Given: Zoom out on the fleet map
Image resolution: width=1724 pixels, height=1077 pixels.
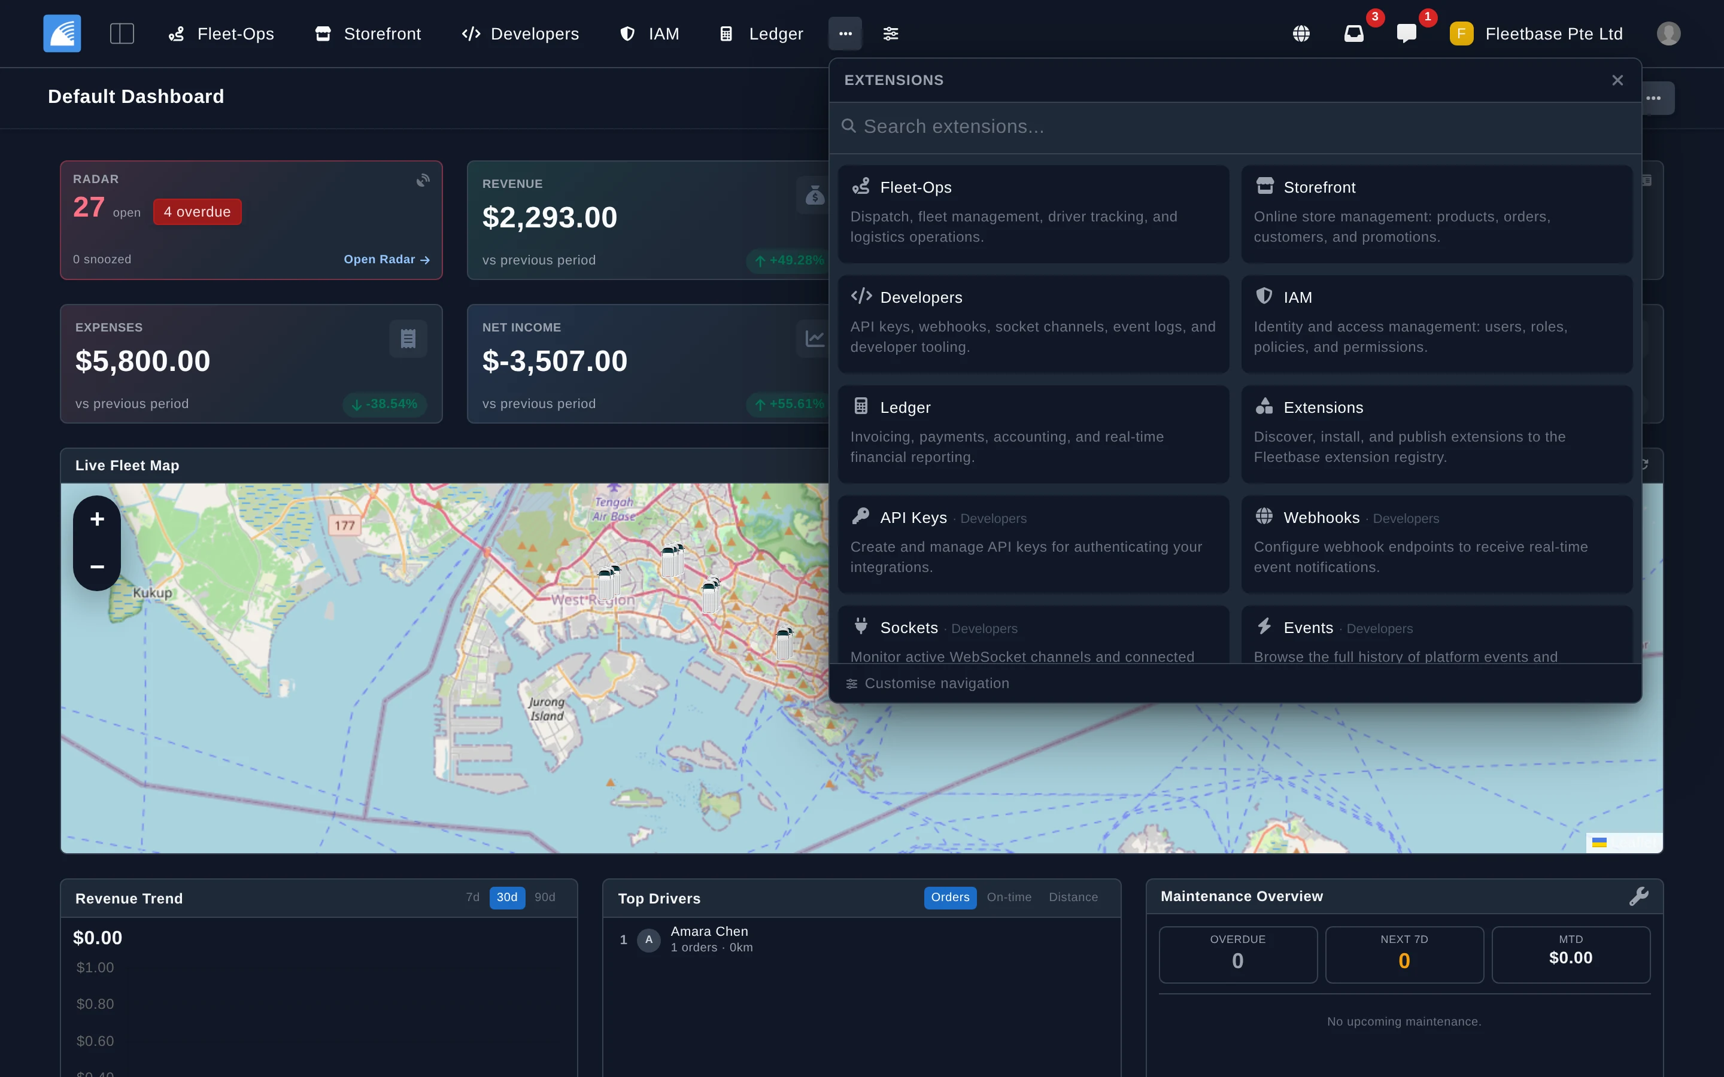Looking at the screenshot, I should click(x=98, y=566).
